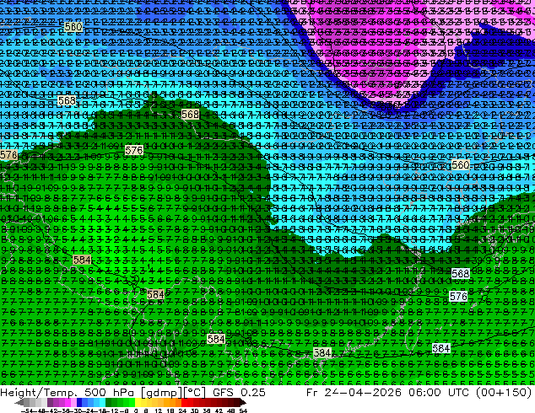Click the bright green legend swatch left of yellow
535x413 pixels.
click(132, 403)
